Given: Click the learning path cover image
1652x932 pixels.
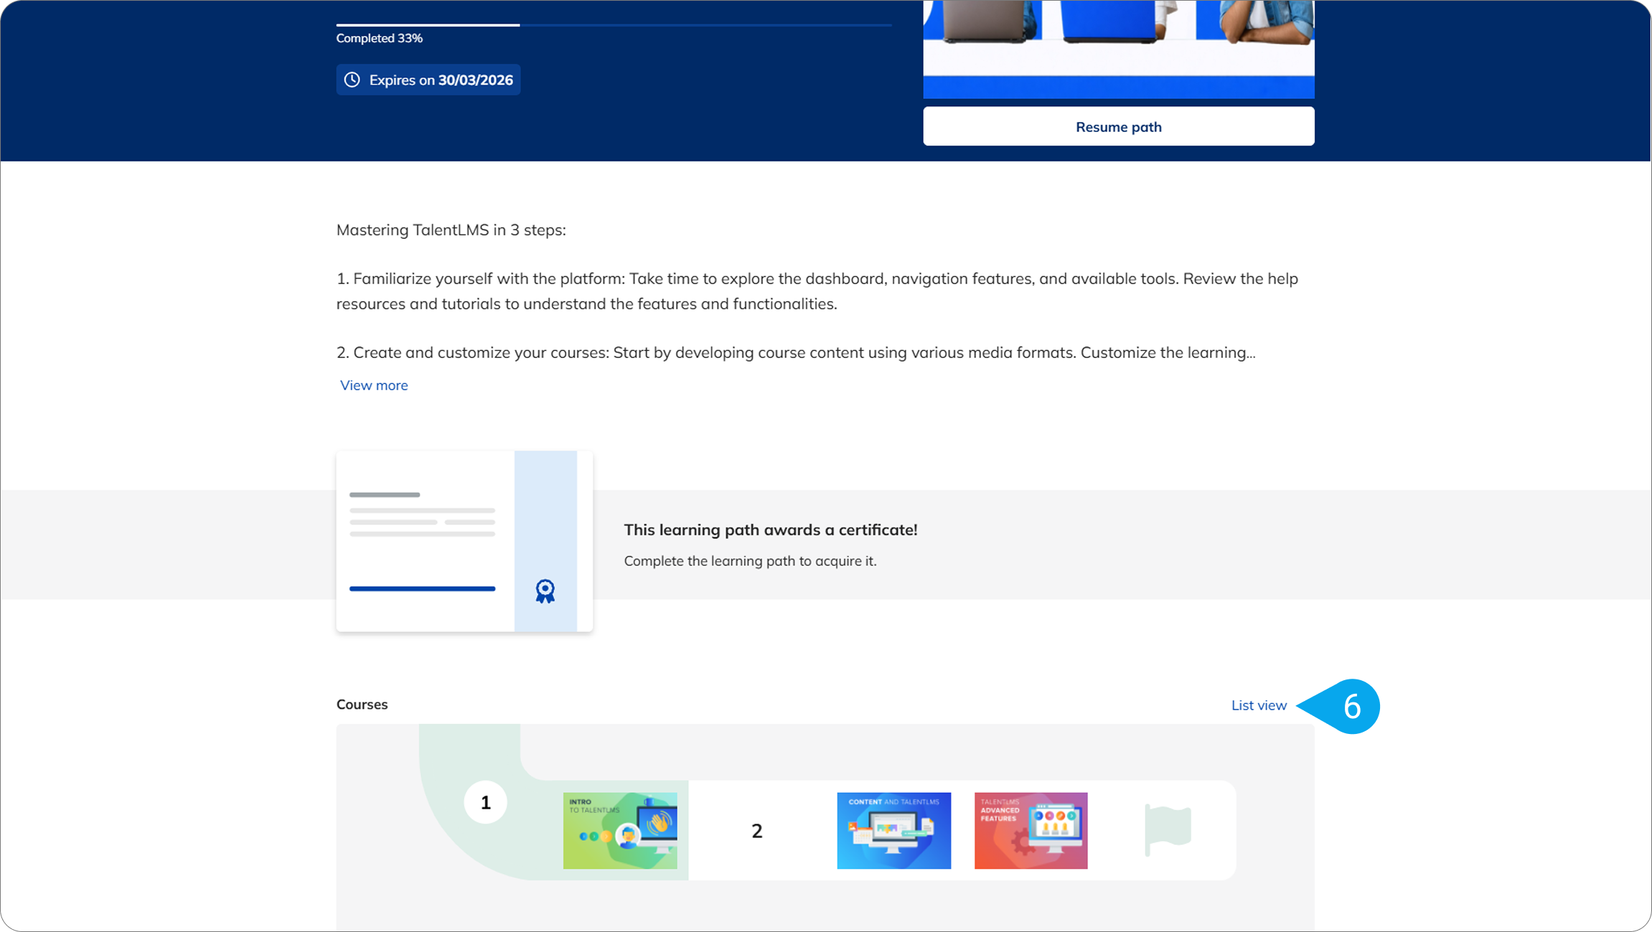Looking at the screenshot, I should pos(1118,47).
